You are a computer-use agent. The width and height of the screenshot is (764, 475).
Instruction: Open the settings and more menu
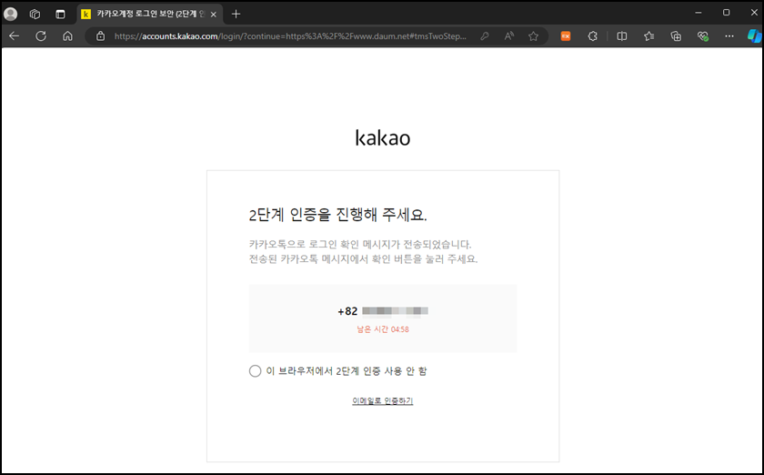729,36
